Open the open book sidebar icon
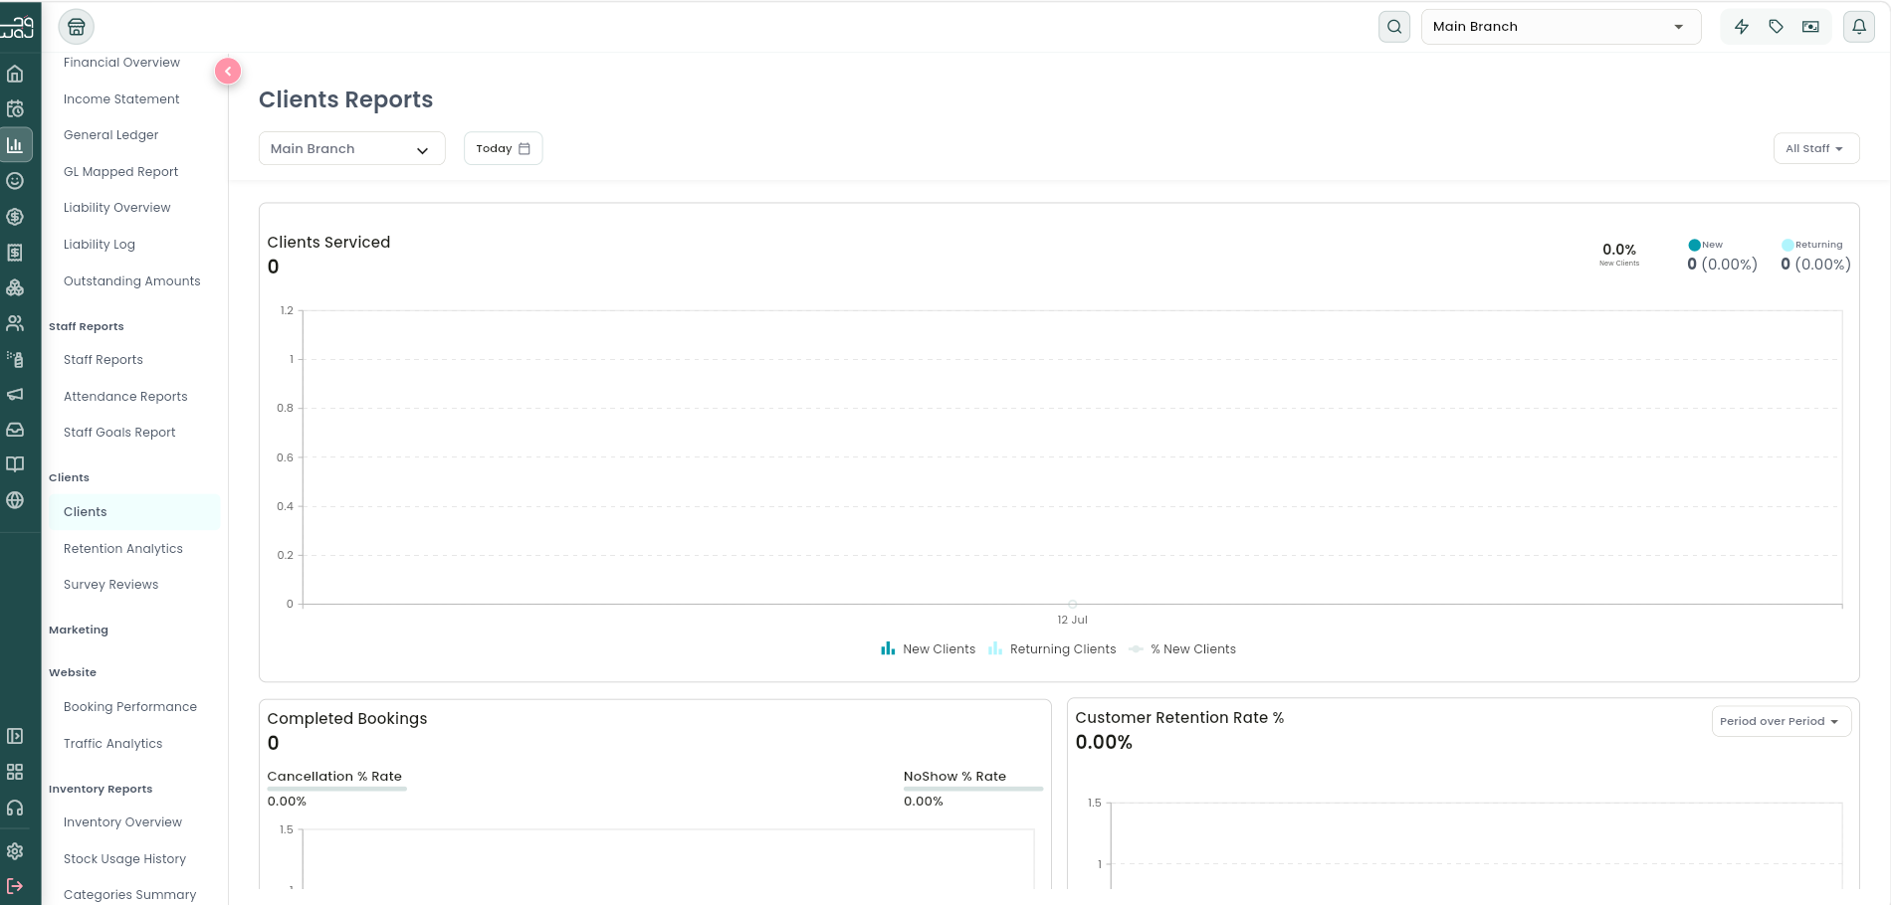Viewport: 1893px width, 905px height. [x=15, y=464]
